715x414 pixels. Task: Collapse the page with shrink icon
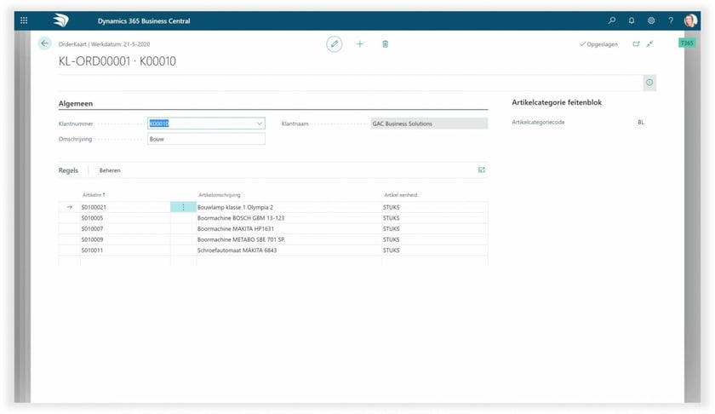[x=649, y=43]
